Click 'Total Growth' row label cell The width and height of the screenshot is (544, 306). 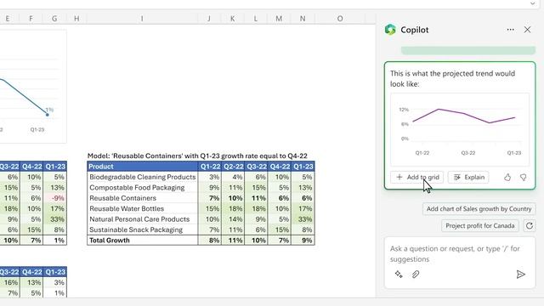click(142, 240)
